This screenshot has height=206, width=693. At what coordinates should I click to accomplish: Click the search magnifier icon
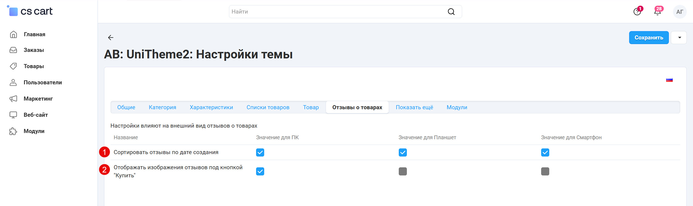pyautogui.click(x=451, y=12)
